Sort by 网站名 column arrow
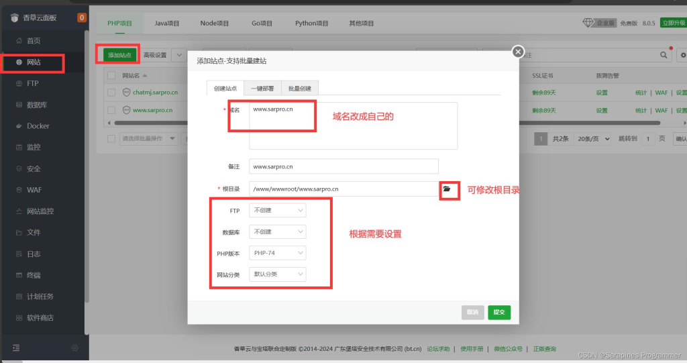This screenshot has width=687, height=363. pos(145,75)
